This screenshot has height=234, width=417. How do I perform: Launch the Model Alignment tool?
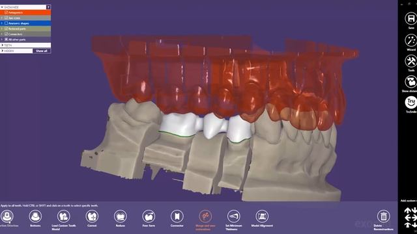click(262, 216)
